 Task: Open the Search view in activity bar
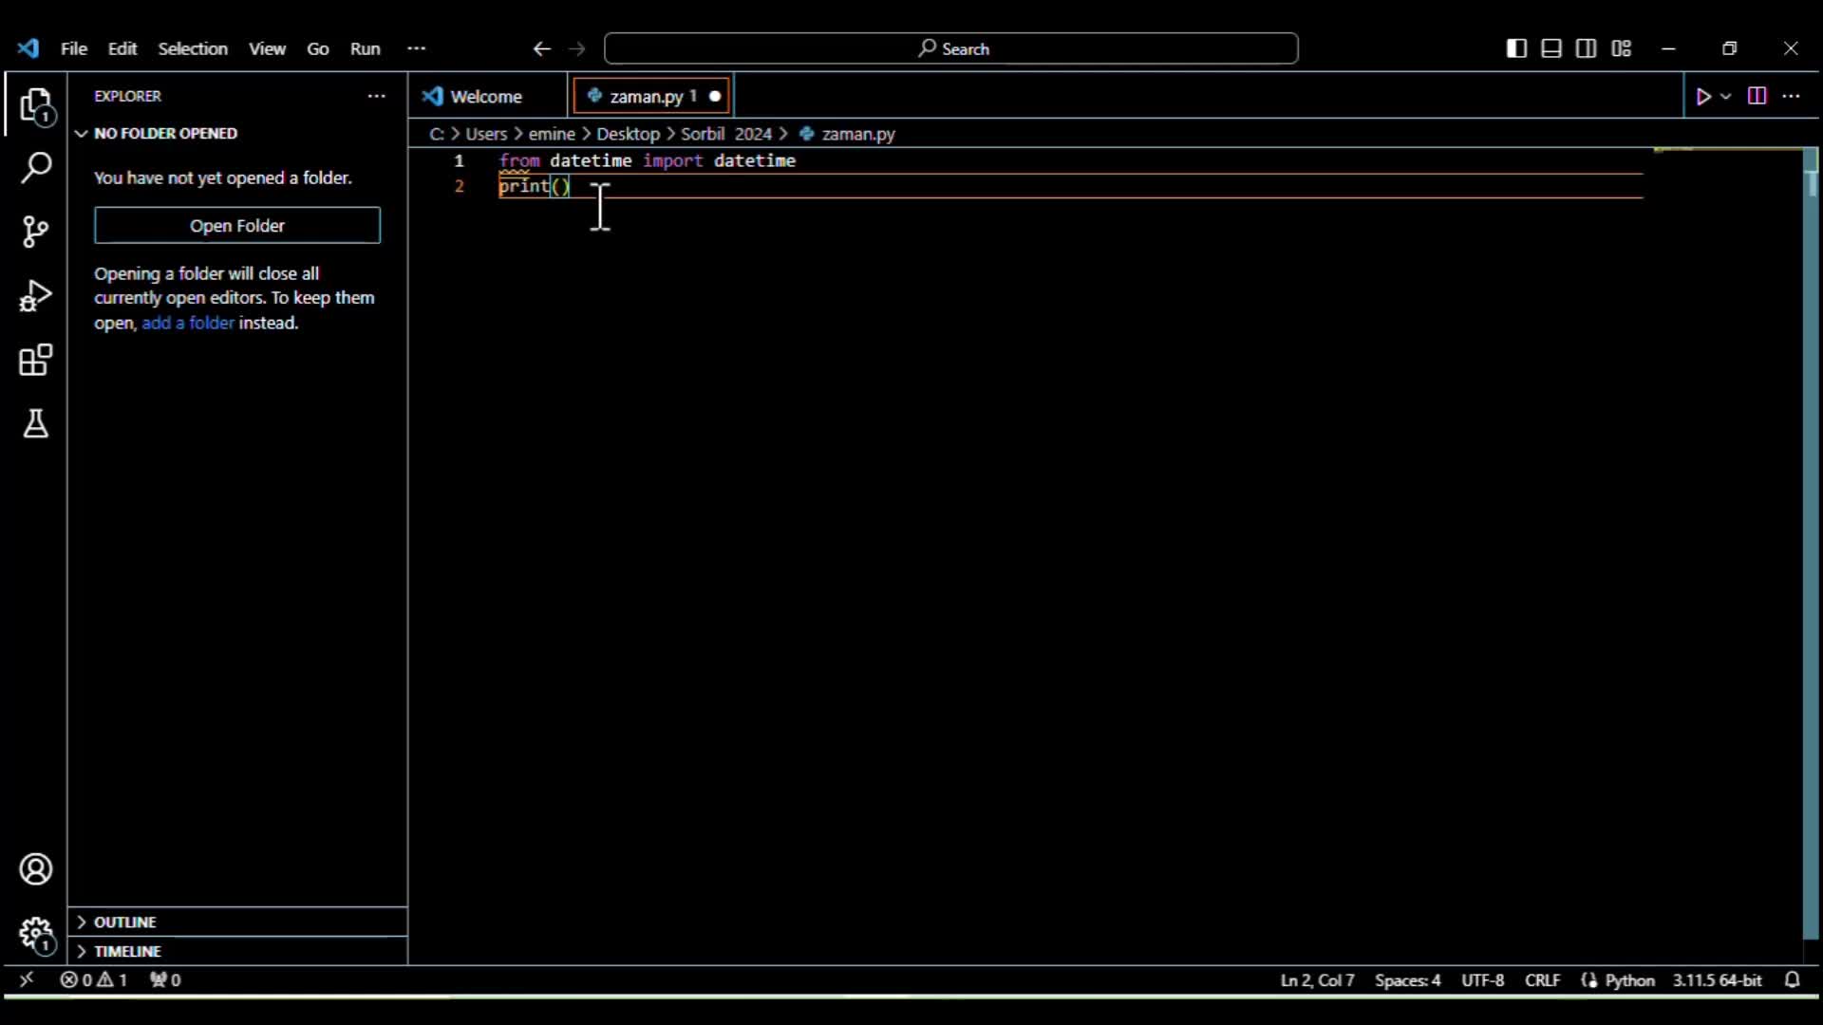[36, 168]
